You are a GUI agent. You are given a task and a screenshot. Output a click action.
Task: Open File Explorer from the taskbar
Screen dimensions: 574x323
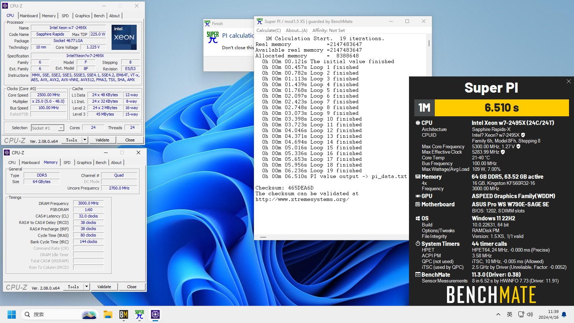click(x=108, y=314)
